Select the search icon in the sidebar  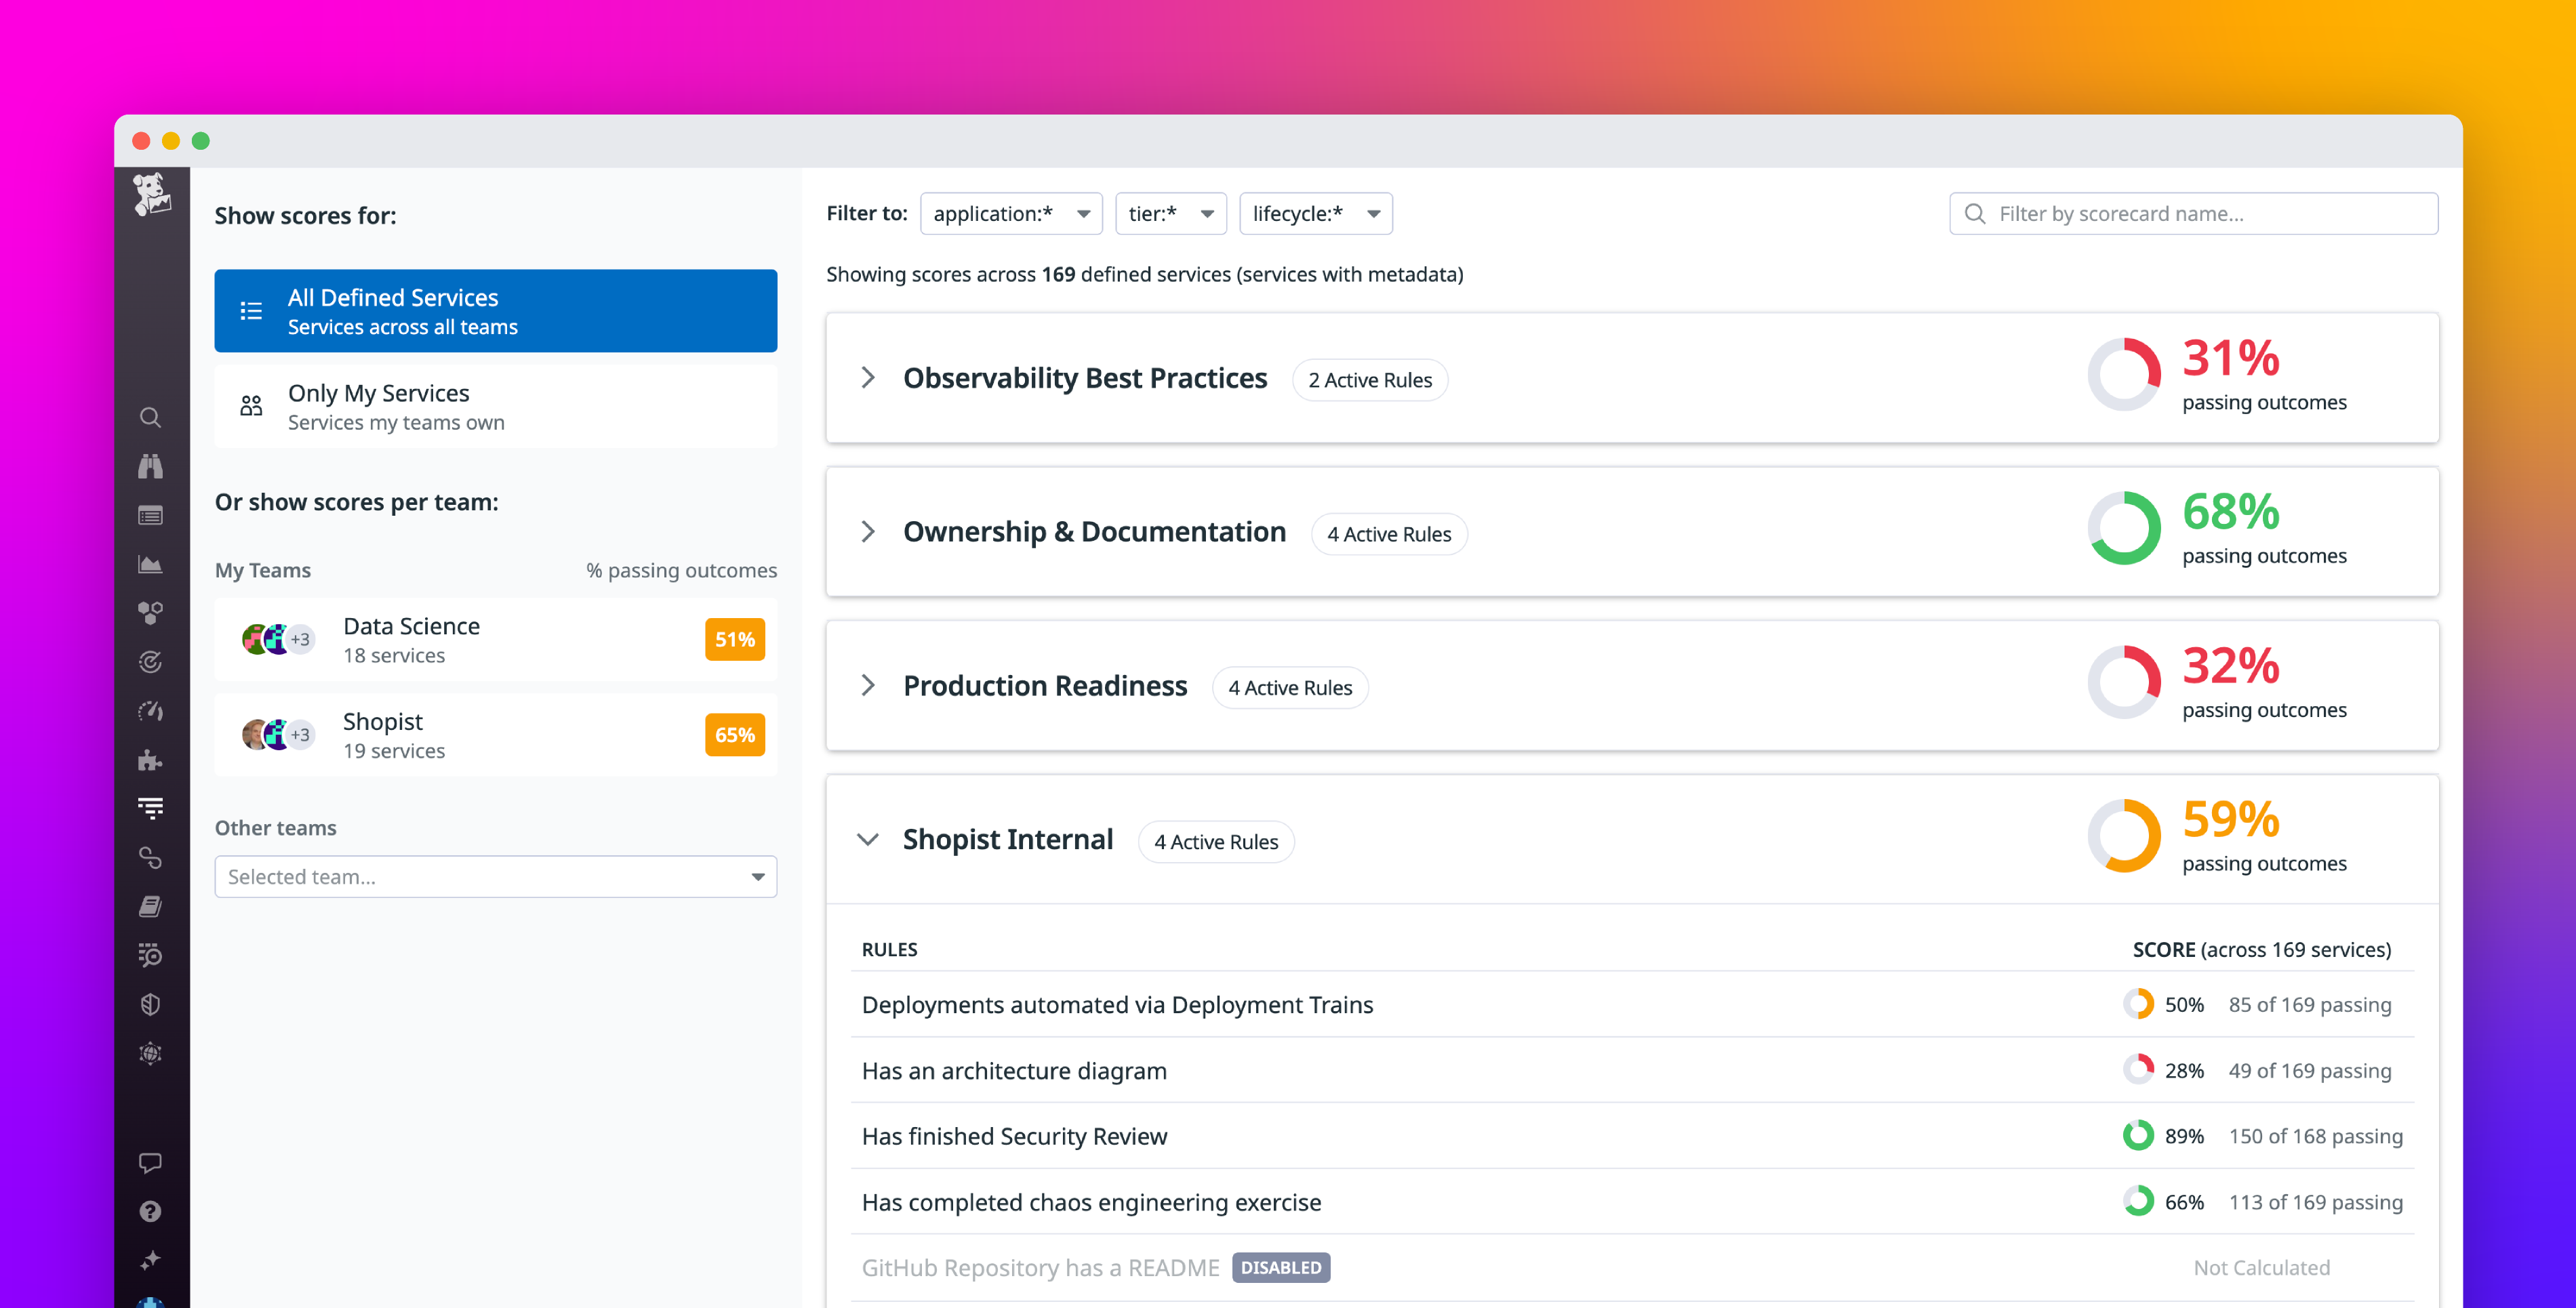151,417
